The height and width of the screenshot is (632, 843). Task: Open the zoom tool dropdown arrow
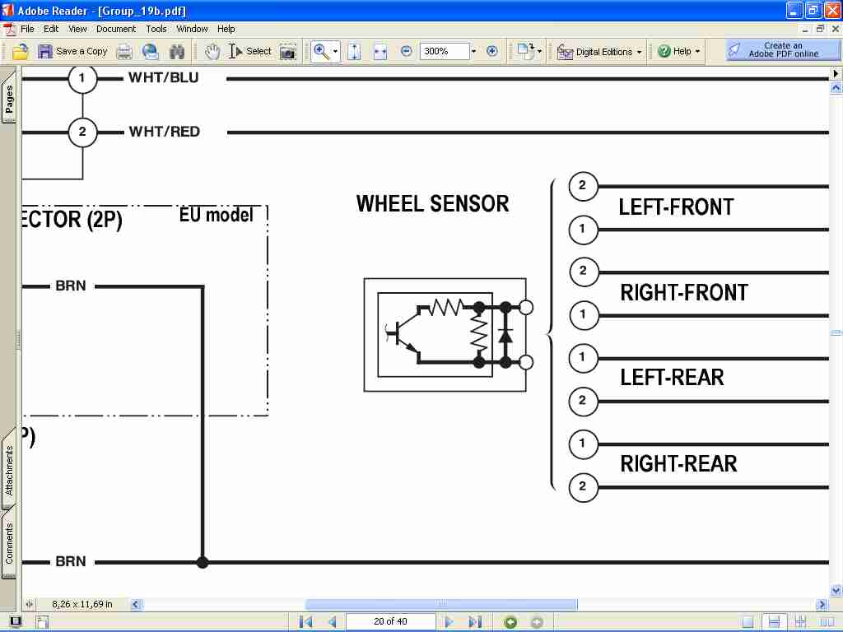[x=336, y=52]
